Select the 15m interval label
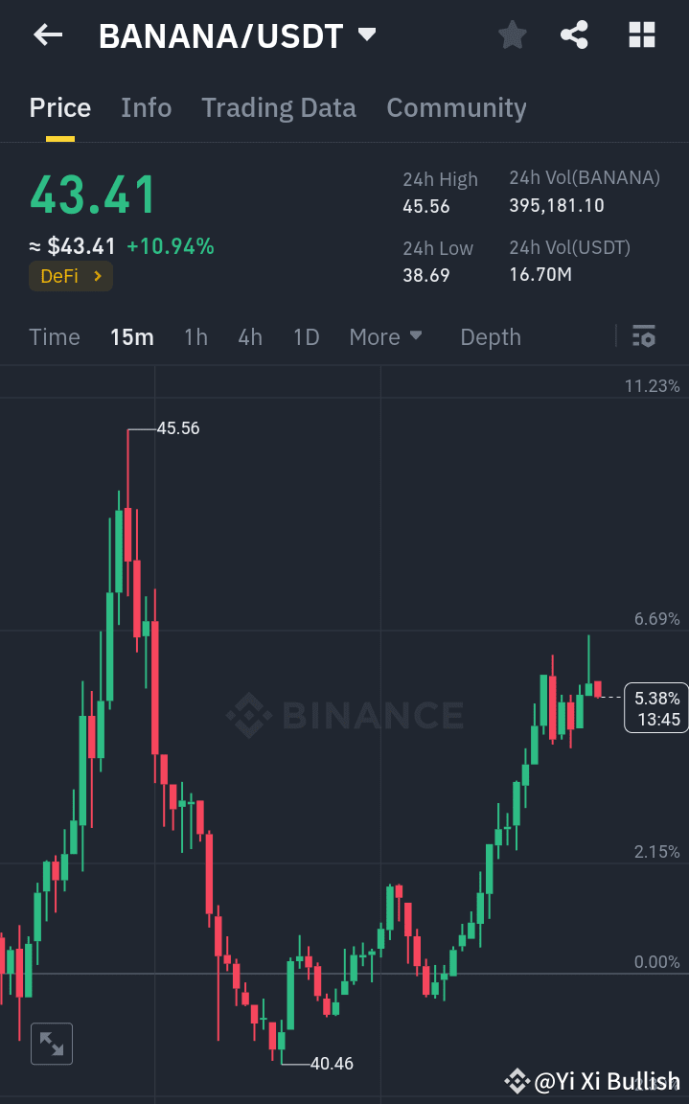The width and height of the screenshot is (689, 1104). point(132,336)
